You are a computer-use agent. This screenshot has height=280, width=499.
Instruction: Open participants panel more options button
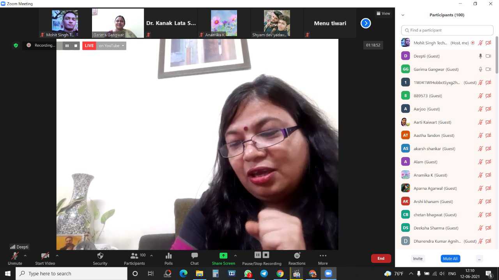pos(480,259)
